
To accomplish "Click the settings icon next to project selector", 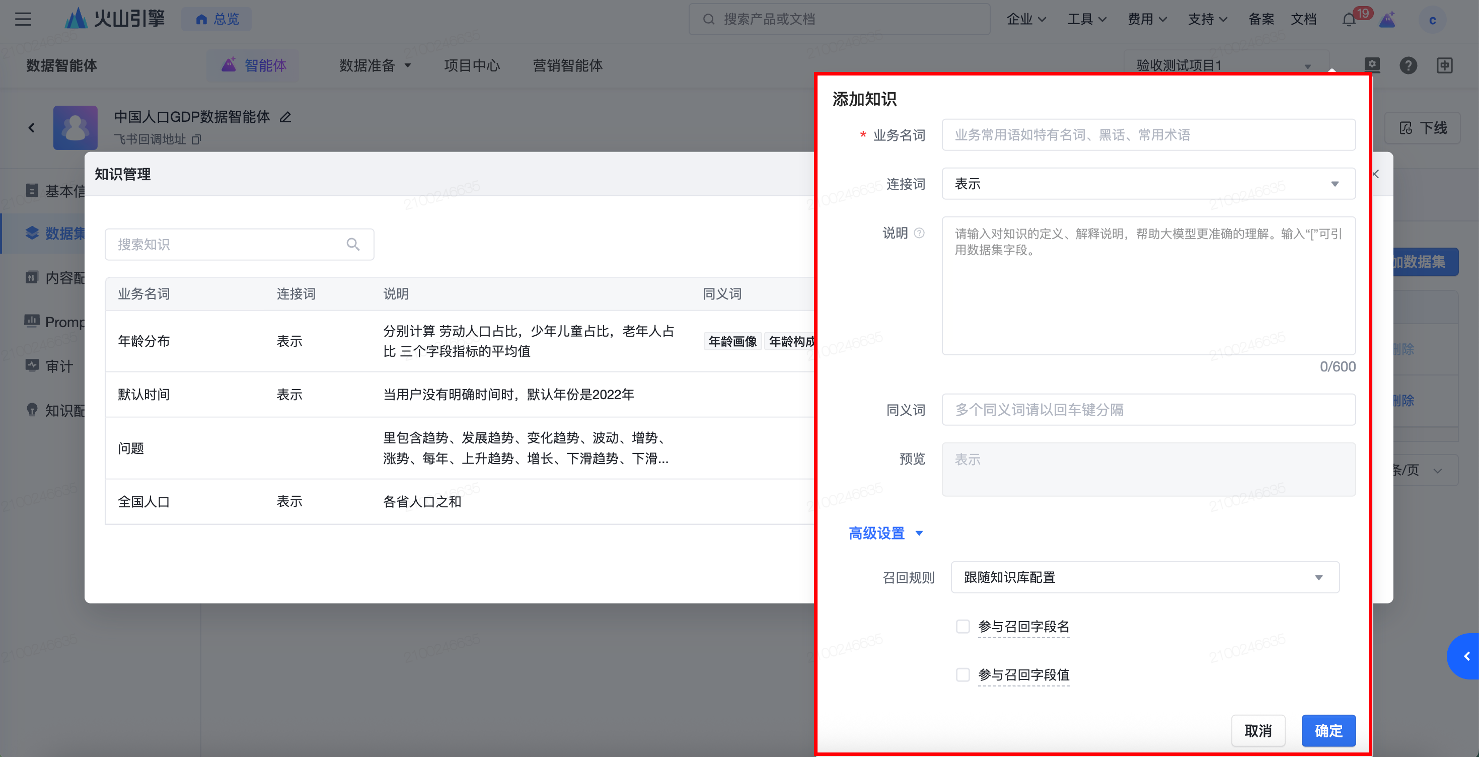I will 1372,65.
